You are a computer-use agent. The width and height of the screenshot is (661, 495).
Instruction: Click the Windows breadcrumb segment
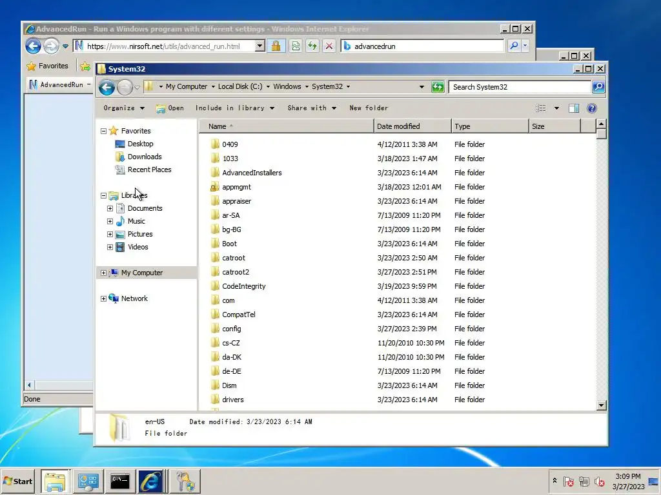pos(287,87)
